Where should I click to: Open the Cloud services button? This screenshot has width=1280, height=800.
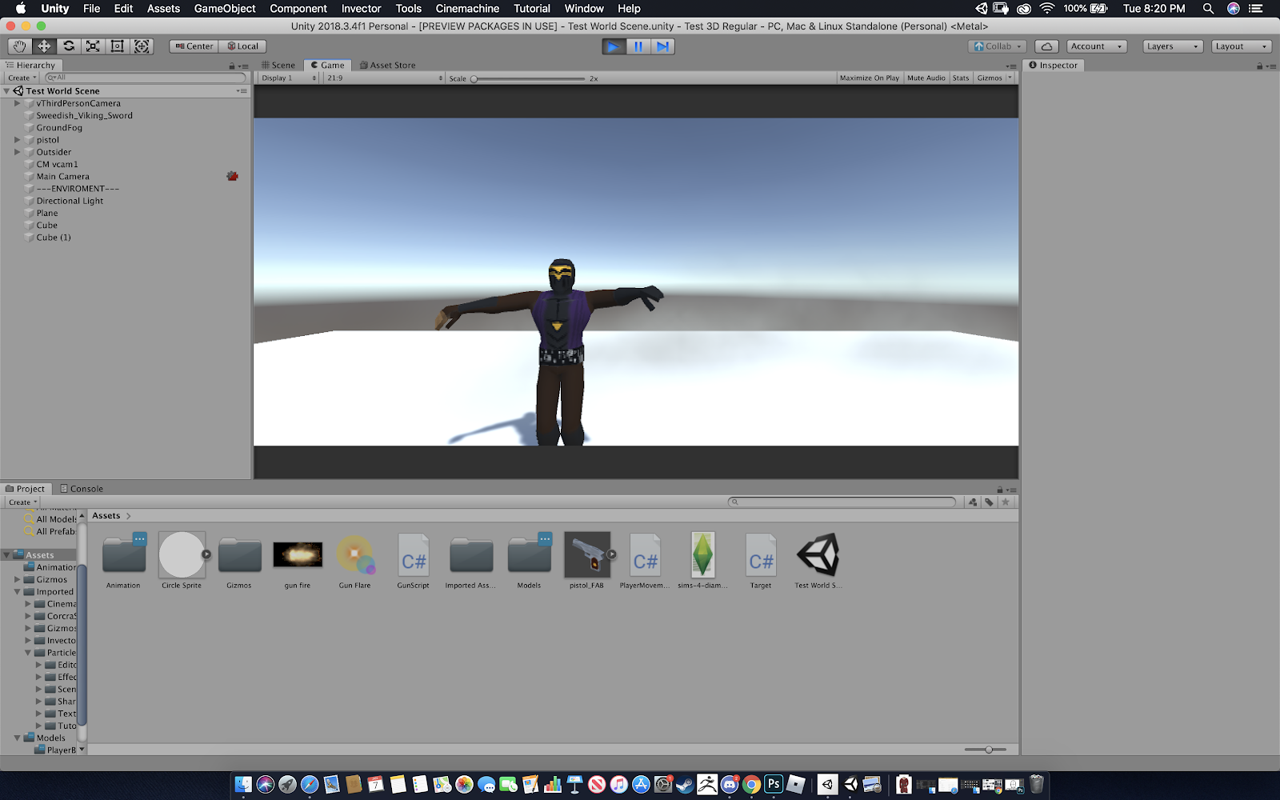pyautogui.click(x=1046, y=46)
